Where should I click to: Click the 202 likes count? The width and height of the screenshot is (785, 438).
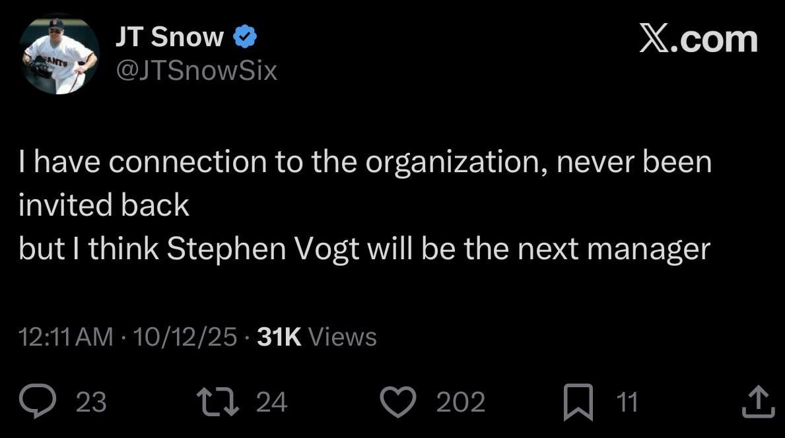461,400
